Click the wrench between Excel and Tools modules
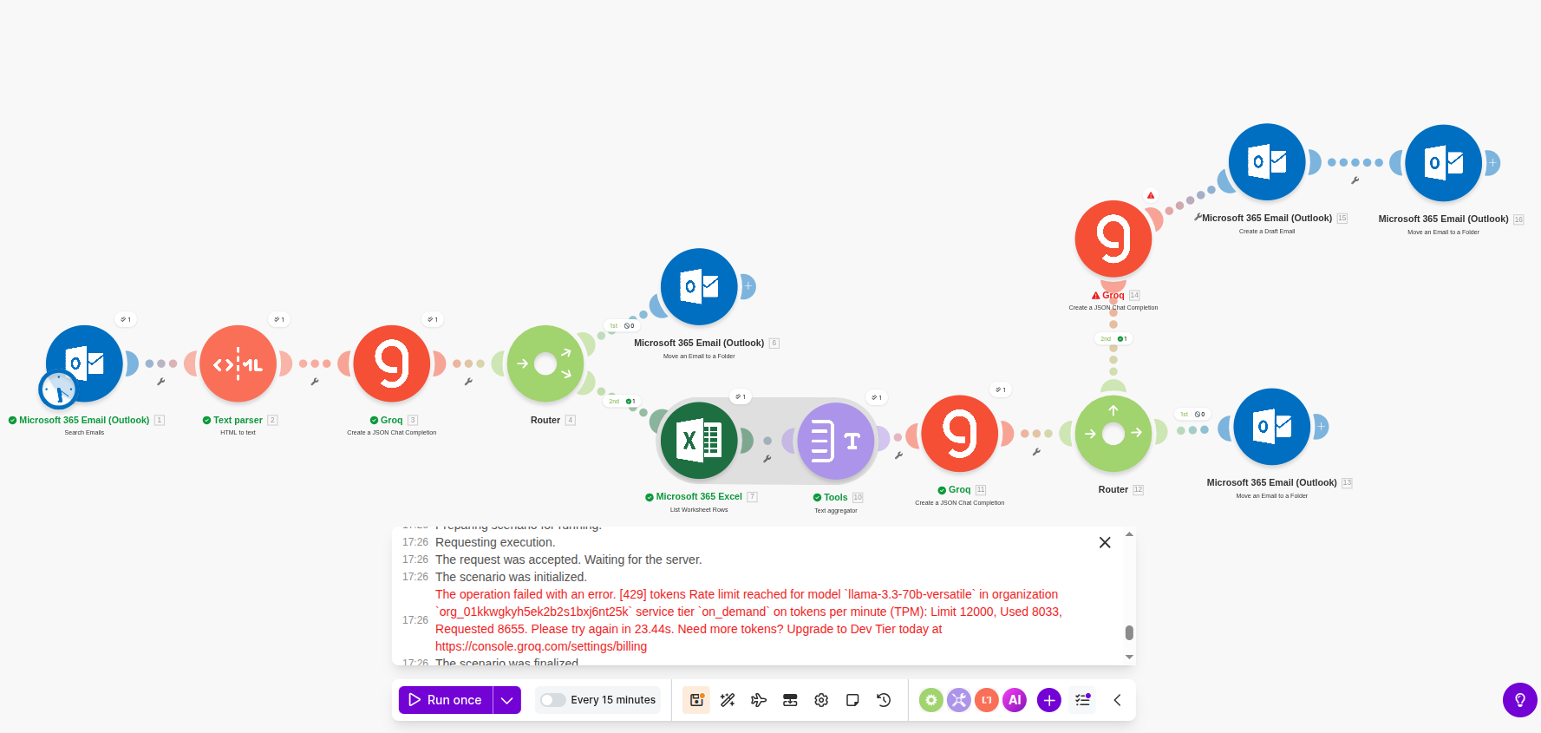This screenshot has width=1541, height=733. click(767, 458)
